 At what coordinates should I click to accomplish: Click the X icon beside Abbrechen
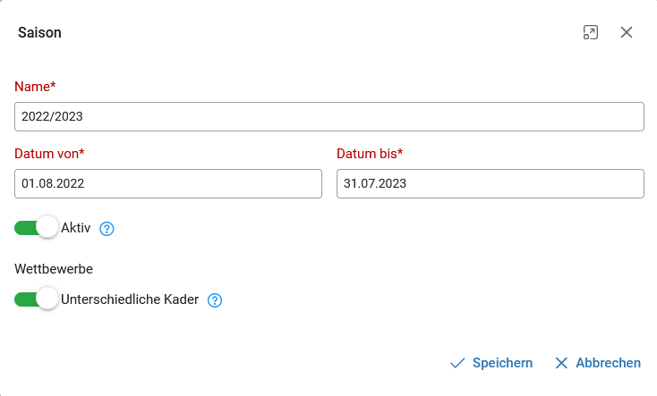pyautogui.click(x=561, y=363)
